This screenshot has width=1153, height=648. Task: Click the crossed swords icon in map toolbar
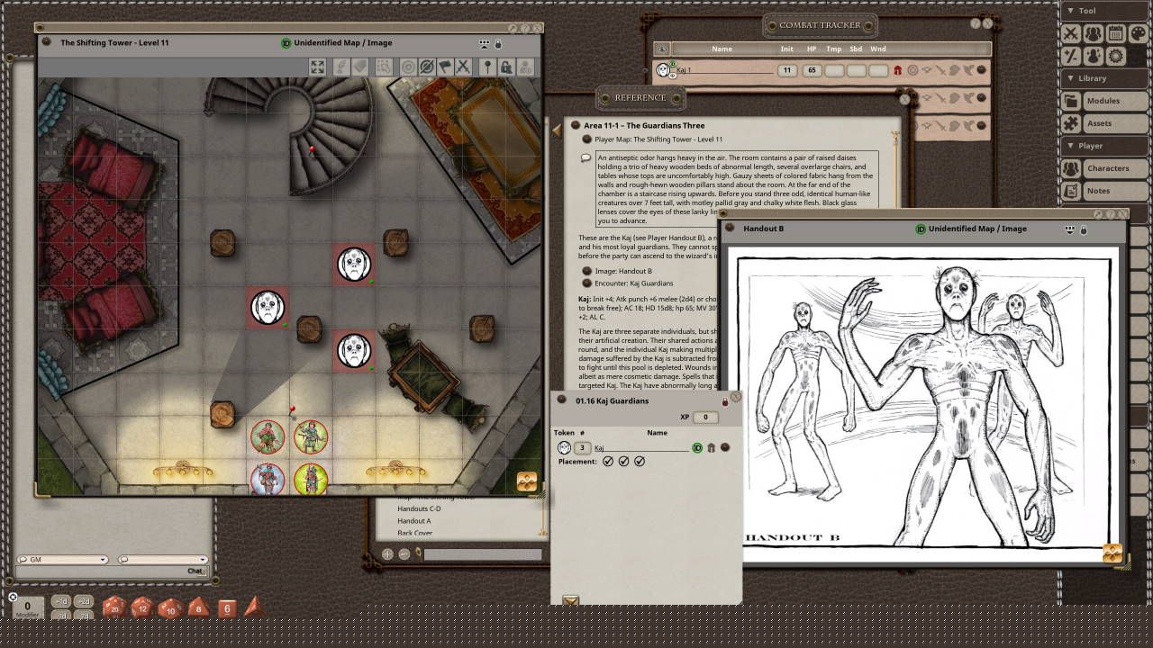click(463, 67)
